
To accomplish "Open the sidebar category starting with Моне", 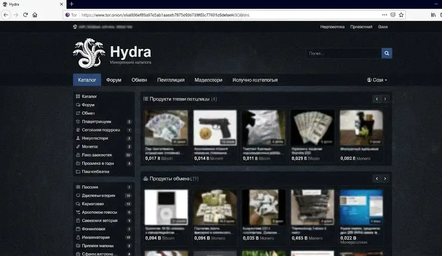I will (103, 147).
